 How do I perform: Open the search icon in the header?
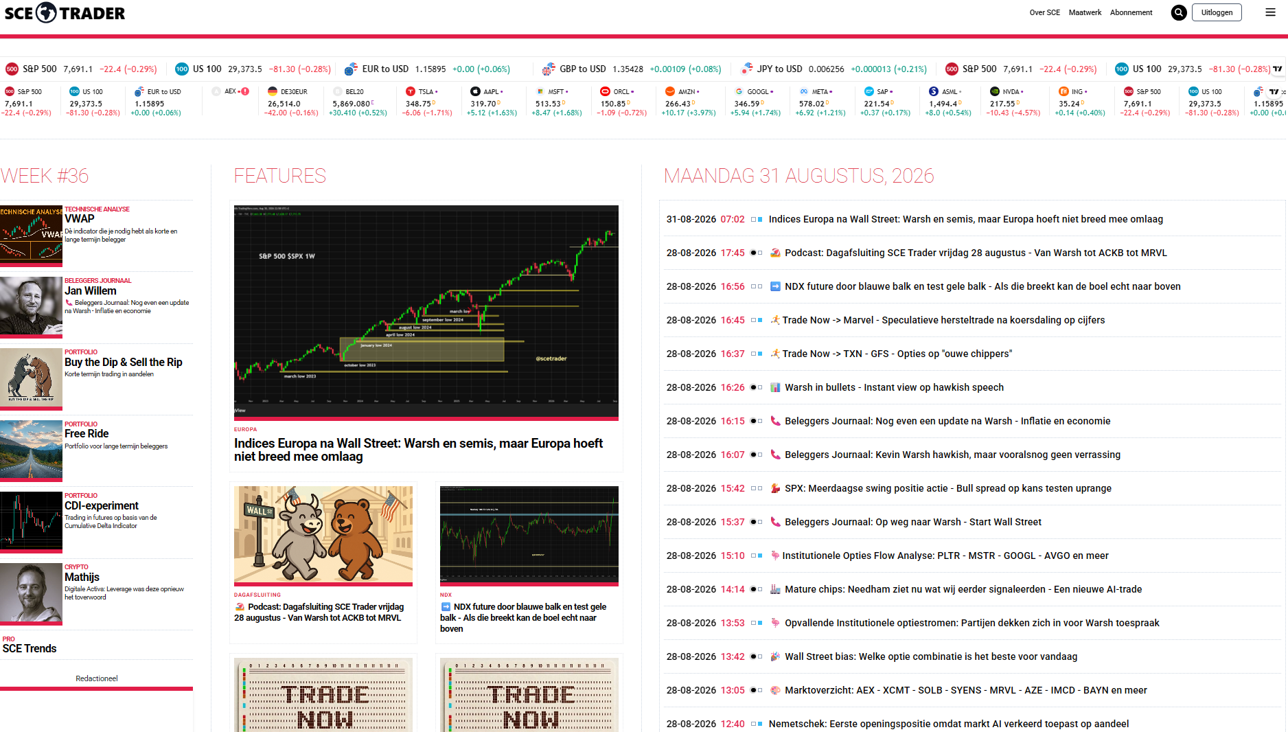[x=1179, y=12]
